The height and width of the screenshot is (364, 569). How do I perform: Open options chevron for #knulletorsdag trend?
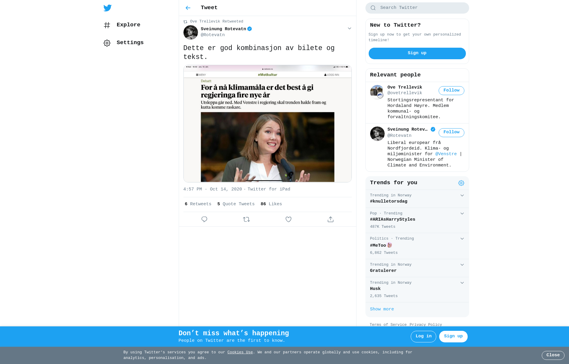pyautogui.click(x=462, y=195)
